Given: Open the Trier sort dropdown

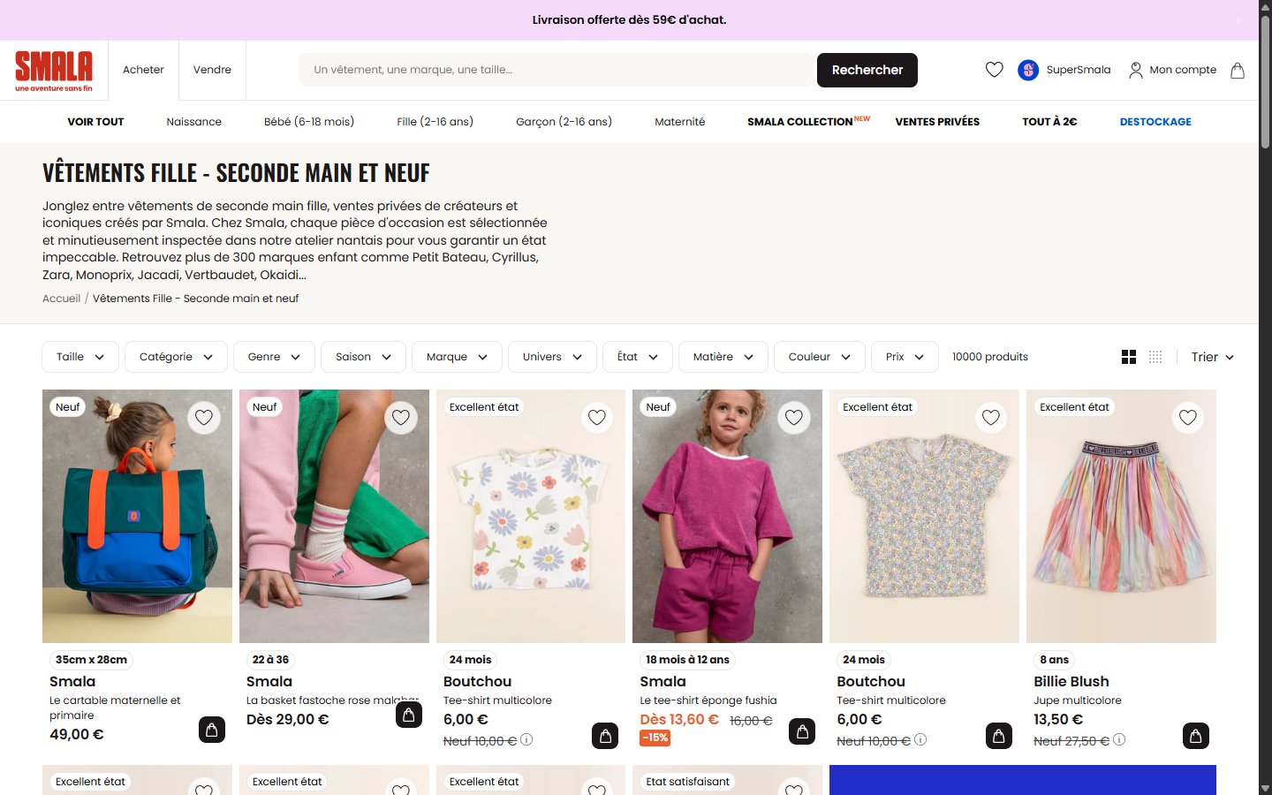Looking at the screenshot, I should point(1212,357).
